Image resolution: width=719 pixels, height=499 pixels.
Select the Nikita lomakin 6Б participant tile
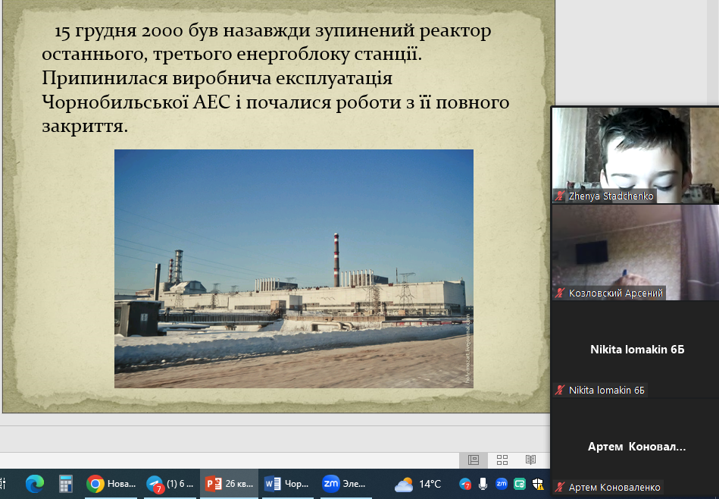click(636, 350)
